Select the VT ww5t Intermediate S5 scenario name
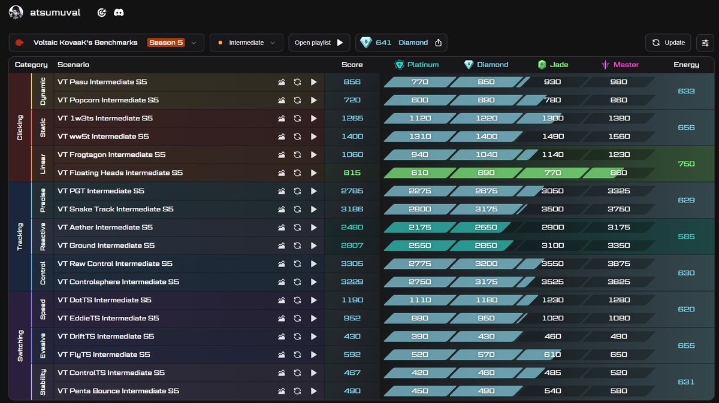The image size is (719, 403). pyautogui.click(x=103, y=137)
